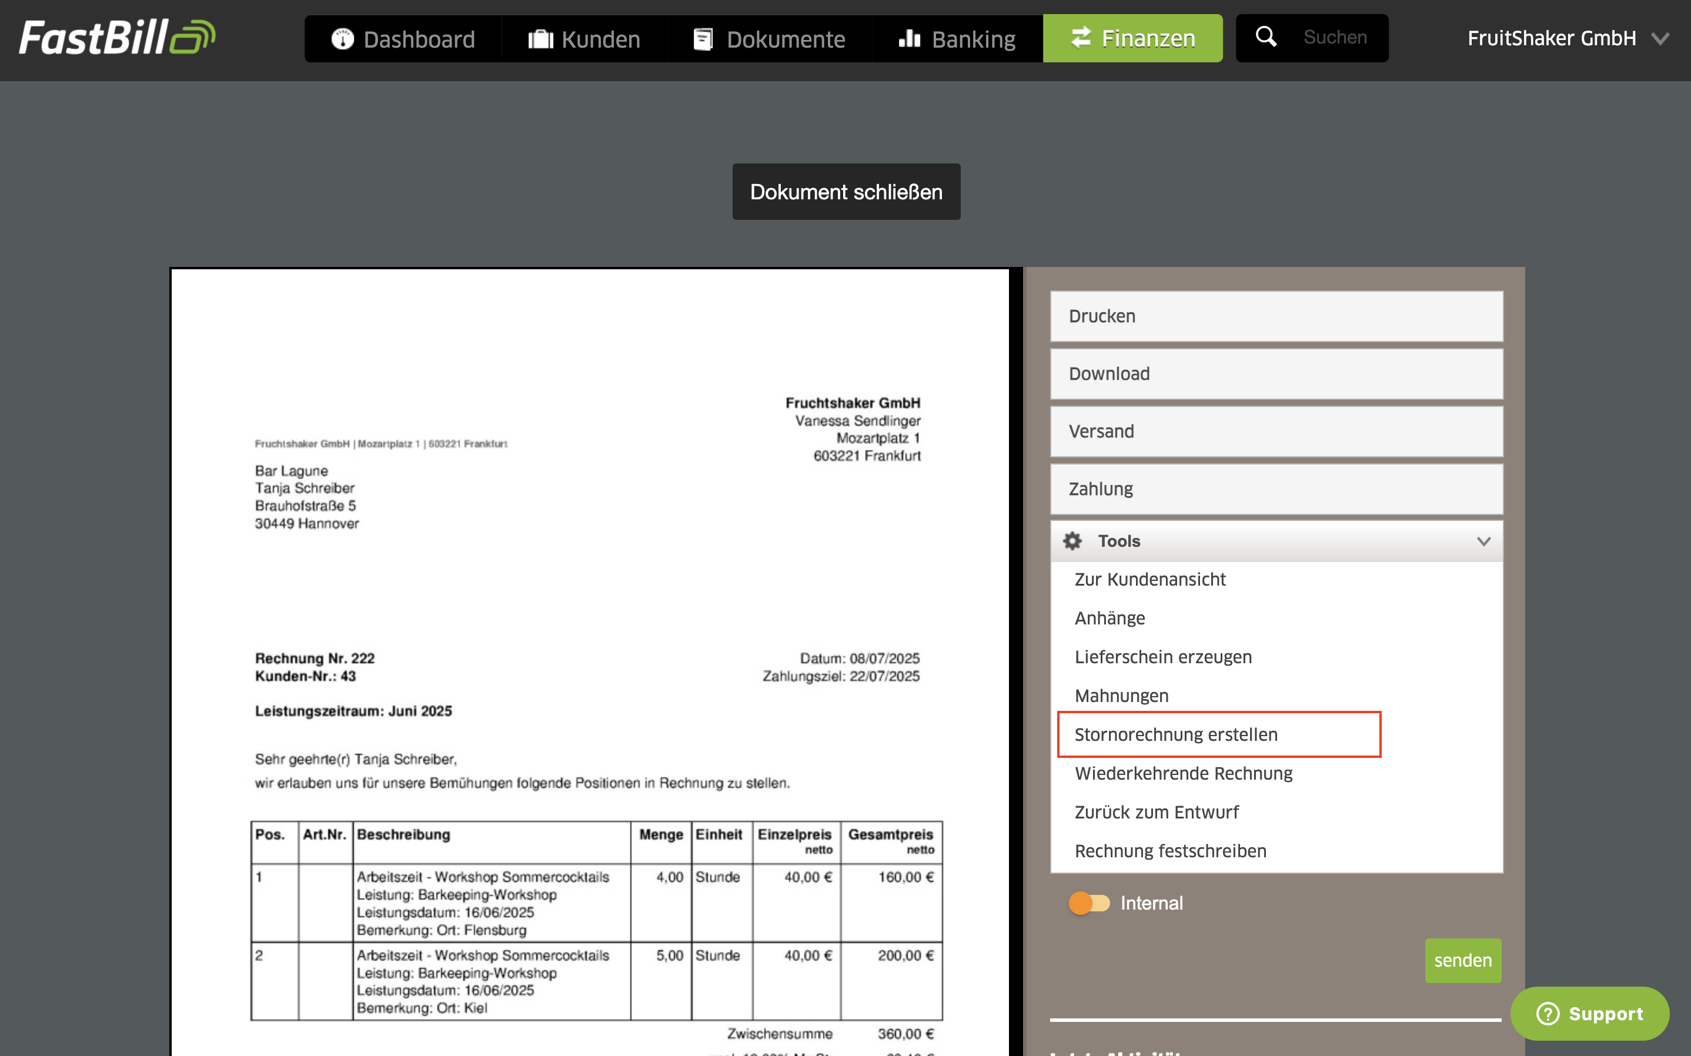Collapse the Tools section chevron

(1483, 542)
